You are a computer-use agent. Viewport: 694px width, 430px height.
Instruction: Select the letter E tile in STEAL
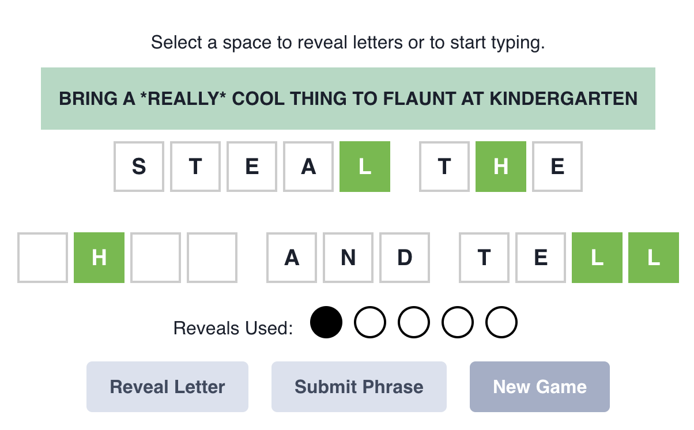pos(251,167)
